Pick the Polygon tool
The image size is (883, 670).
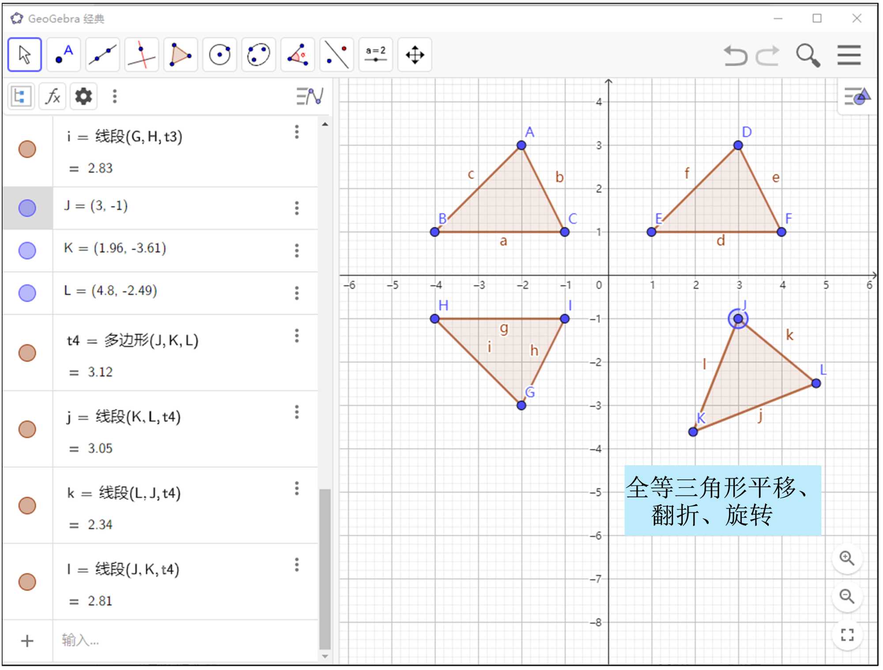point(180,55)
